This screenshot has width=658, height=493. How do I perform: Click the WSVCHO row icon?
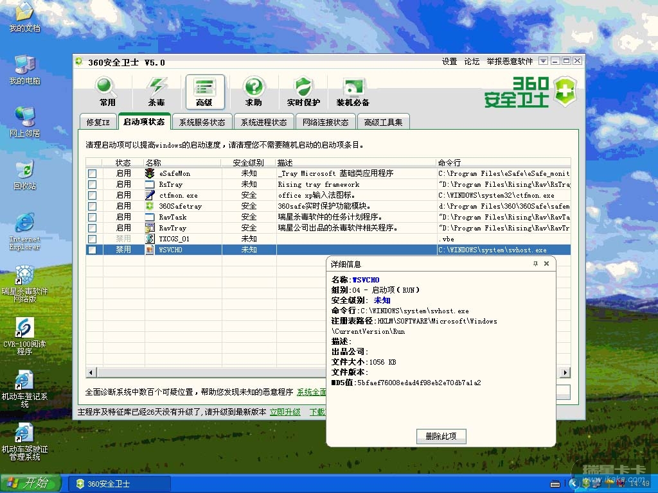(150, 250)
